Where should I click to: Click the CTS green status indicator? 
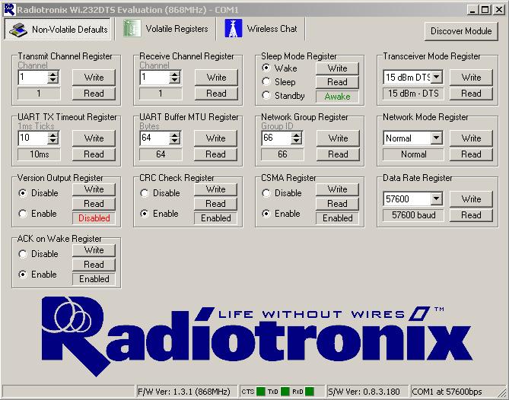(261, 392)
